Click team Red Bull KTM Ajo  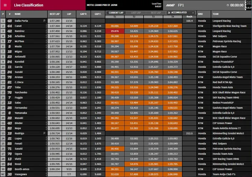(223, 82)
